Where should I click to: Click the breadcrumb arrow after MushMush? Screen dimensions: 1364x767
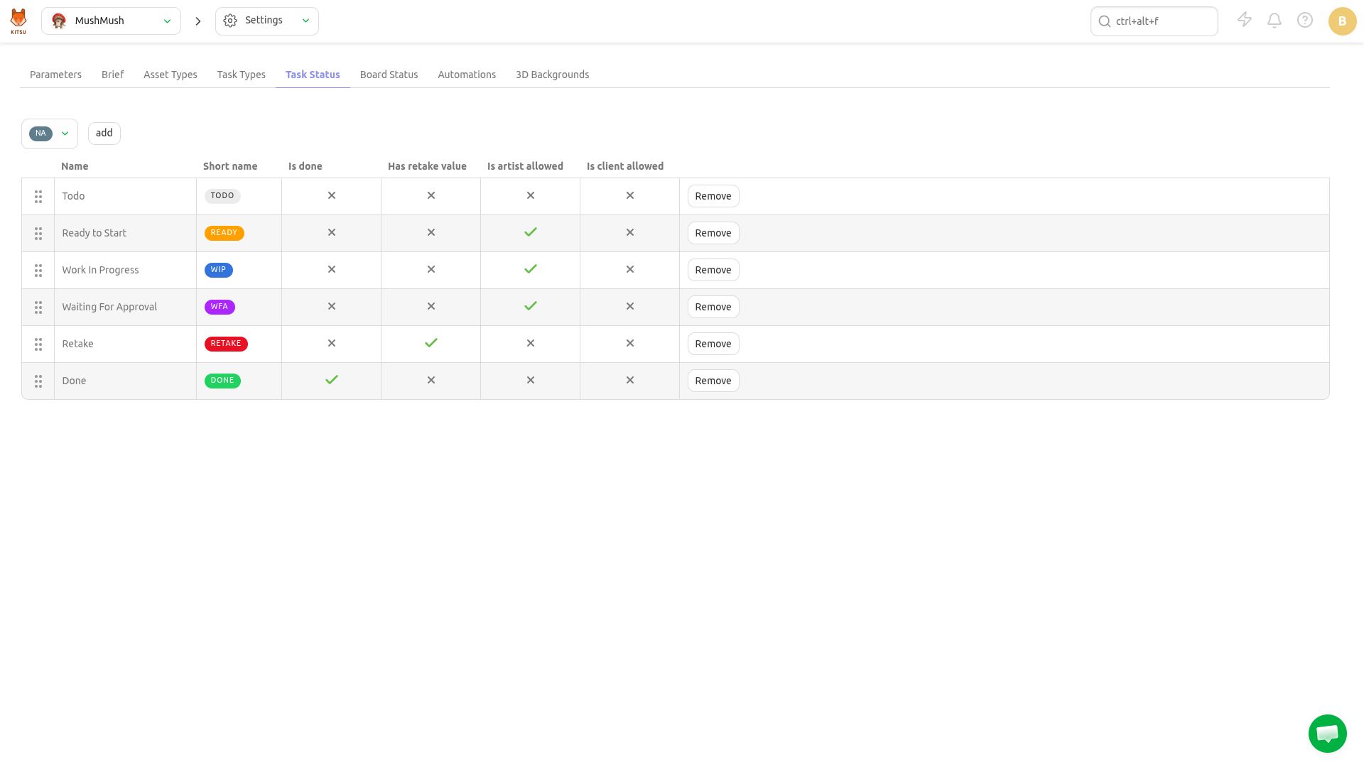point(198,21)
